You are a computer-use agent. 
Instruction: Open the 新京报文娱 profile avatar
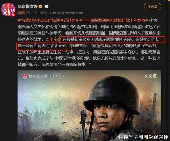pos(8,10)
